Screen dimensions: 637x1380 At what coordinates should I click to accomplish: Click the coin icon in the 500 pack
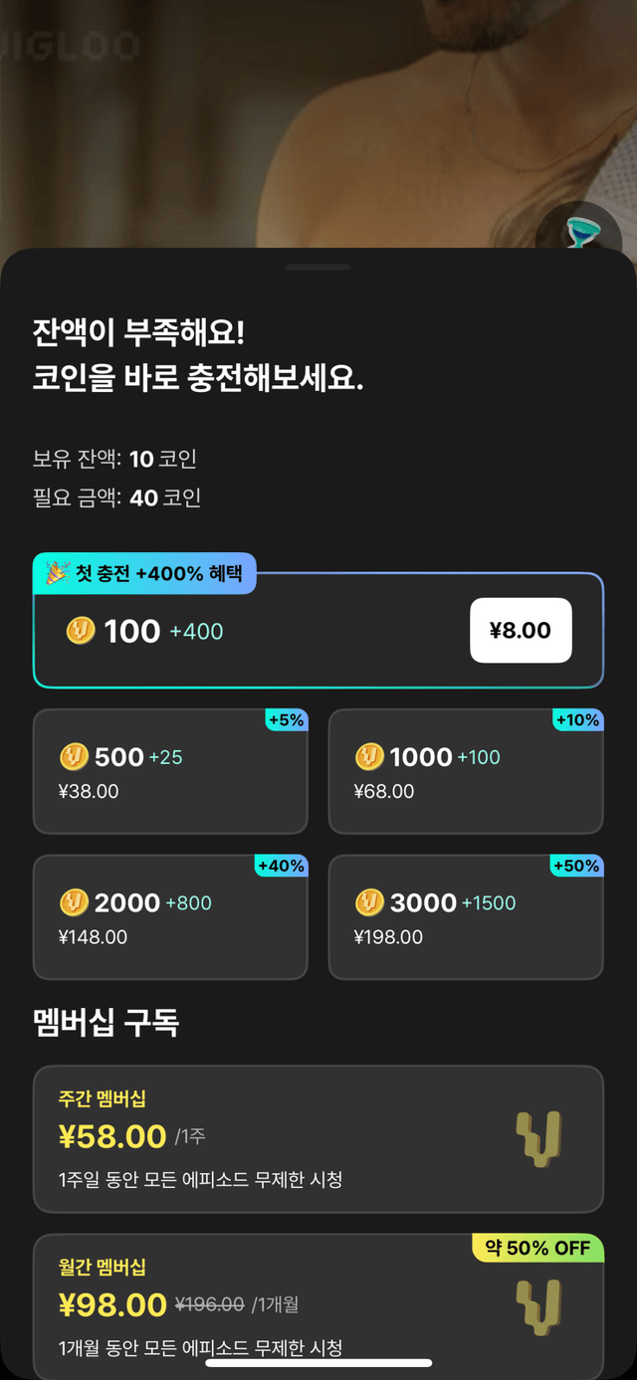(x=74, y=757)
